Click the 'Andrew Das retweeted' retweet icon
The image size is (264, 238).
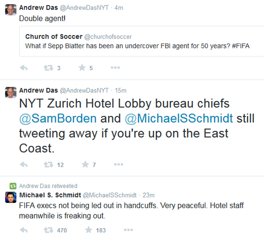(13, 186)
